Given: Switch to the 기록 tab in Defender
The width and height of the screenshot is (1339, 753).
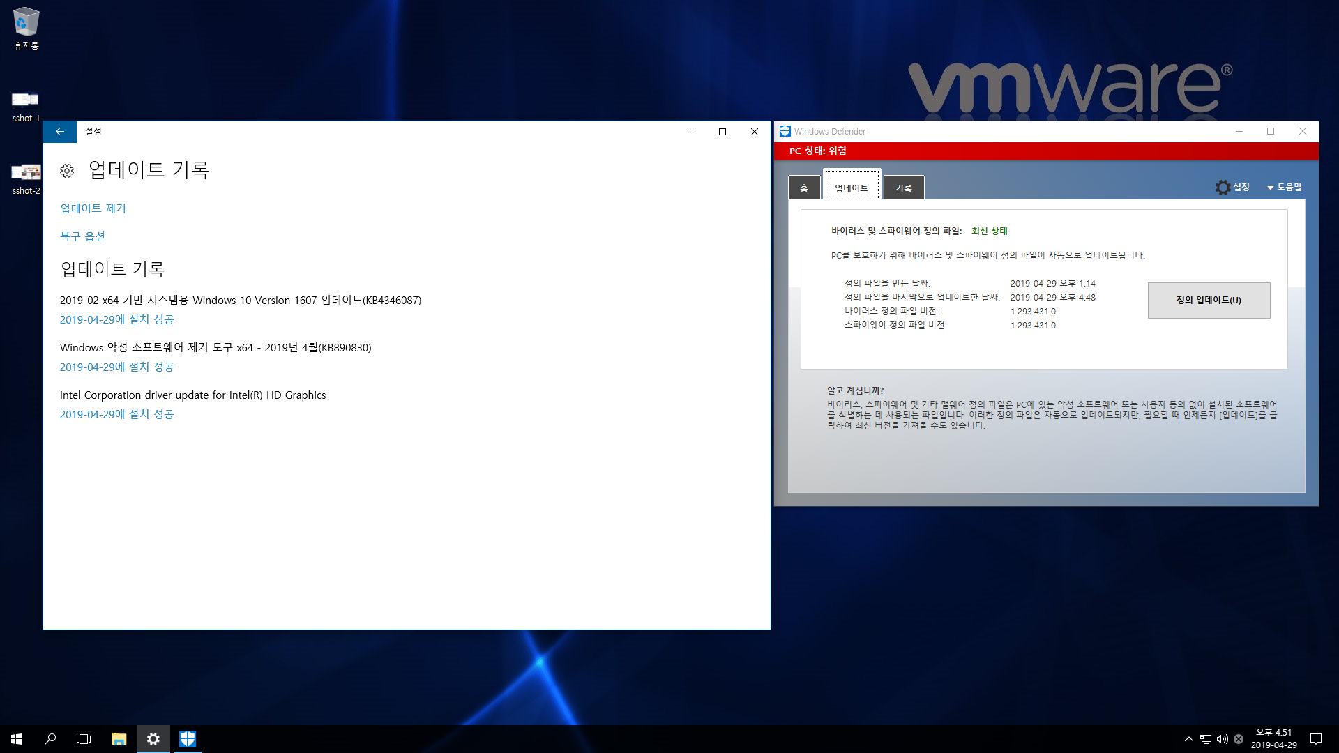Looking at the screenshot, I should (903, 188).
